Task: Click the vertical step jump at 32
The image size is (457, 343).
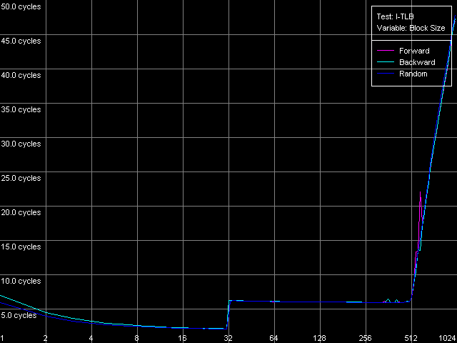Action: [x=228, y=314]
